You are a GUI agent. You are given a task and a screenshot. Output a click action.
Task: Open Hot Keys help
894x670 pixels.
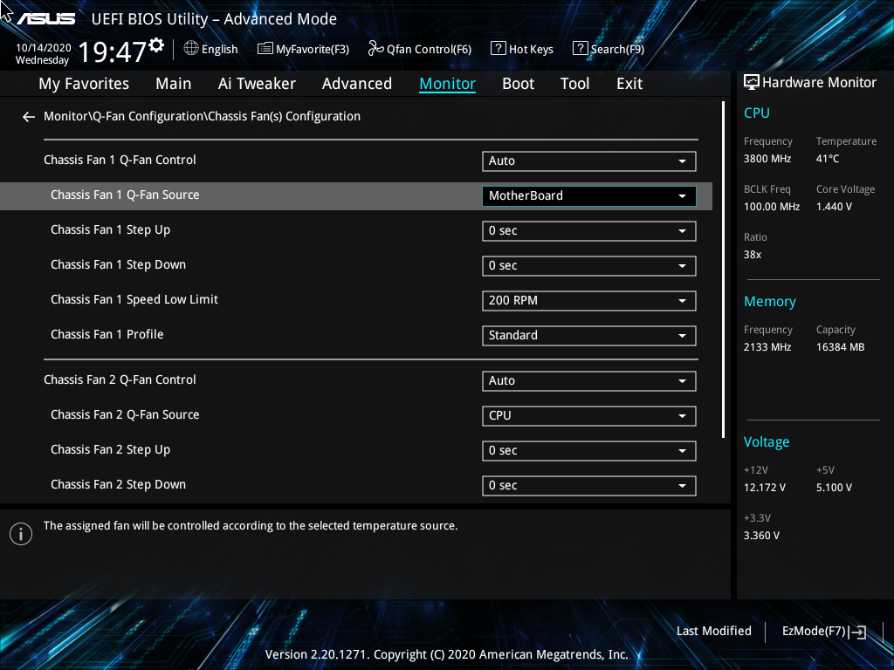pyautogui.click(x=522, y=49)
